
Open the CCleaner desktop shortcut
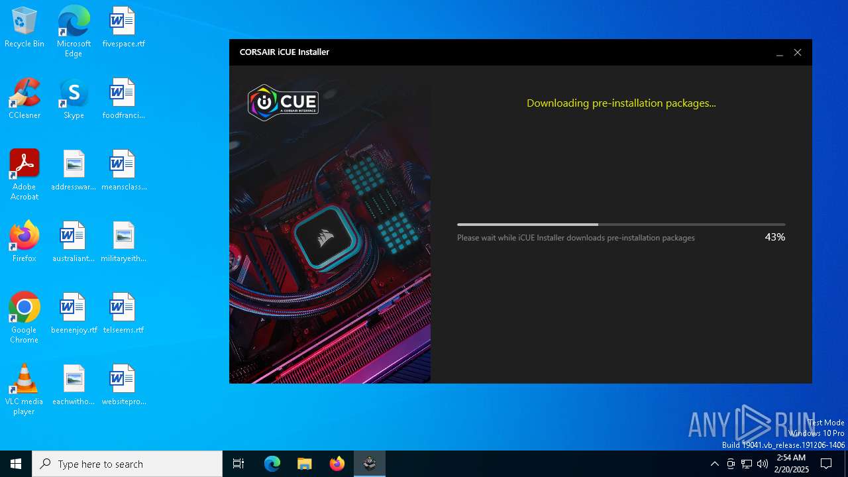tap(25, 99)
